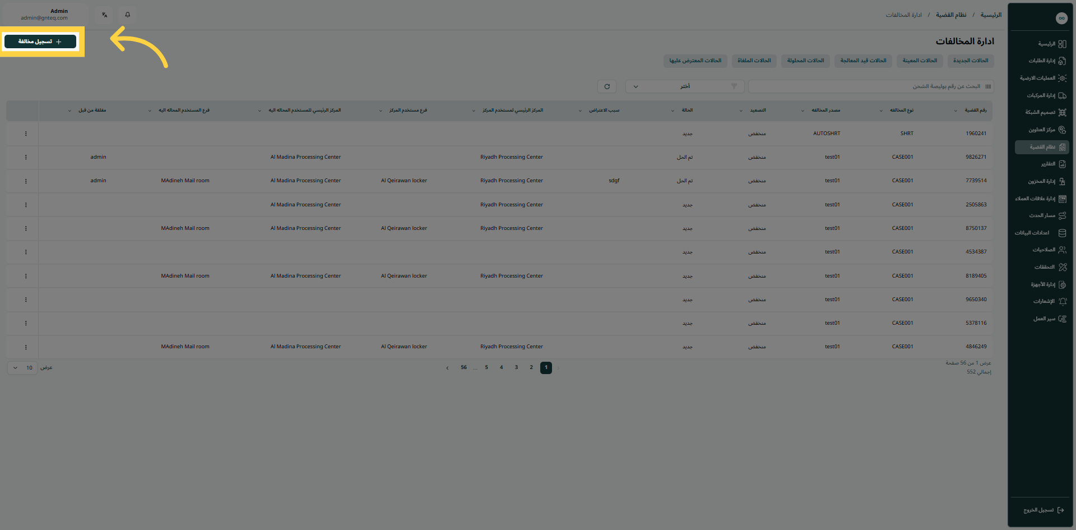Click the refresh table icon button

(607, 86)
